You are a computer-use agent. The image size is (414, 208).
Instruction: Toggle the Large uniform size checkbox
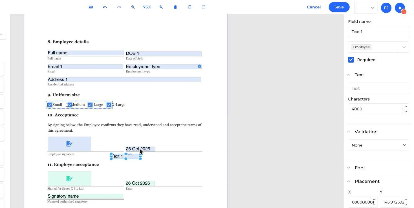(90, 105)
